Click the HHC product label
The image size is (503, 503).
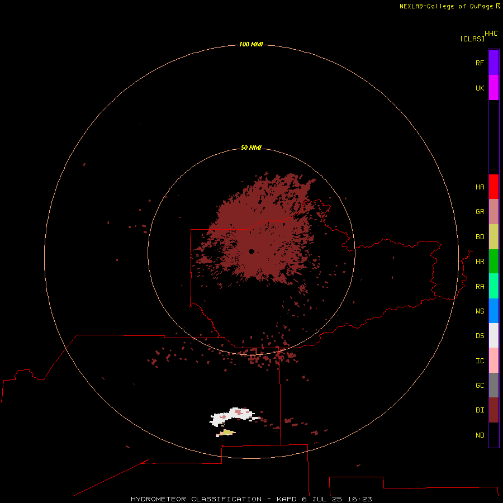(491, 34)
